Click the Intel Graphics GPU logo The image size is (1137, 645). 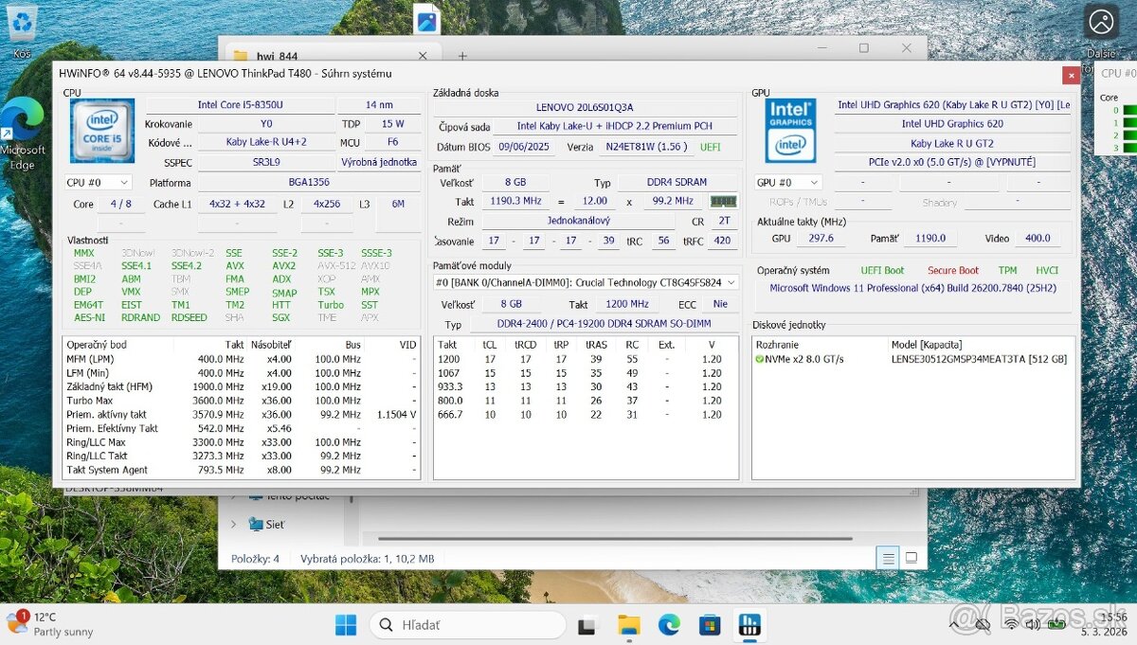click(790, 131)
